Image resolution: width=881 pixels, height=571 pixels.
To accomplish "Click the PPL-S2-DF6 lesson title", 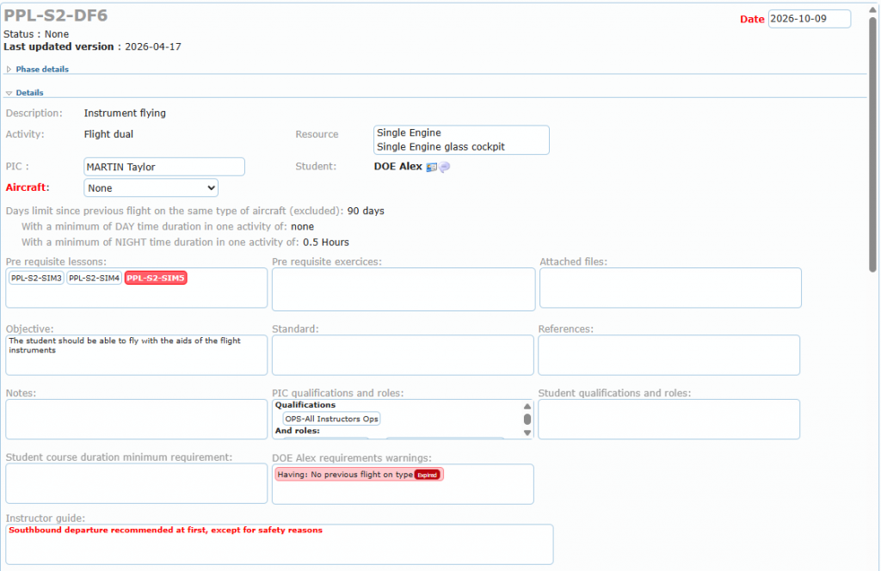I will [56, 15].
